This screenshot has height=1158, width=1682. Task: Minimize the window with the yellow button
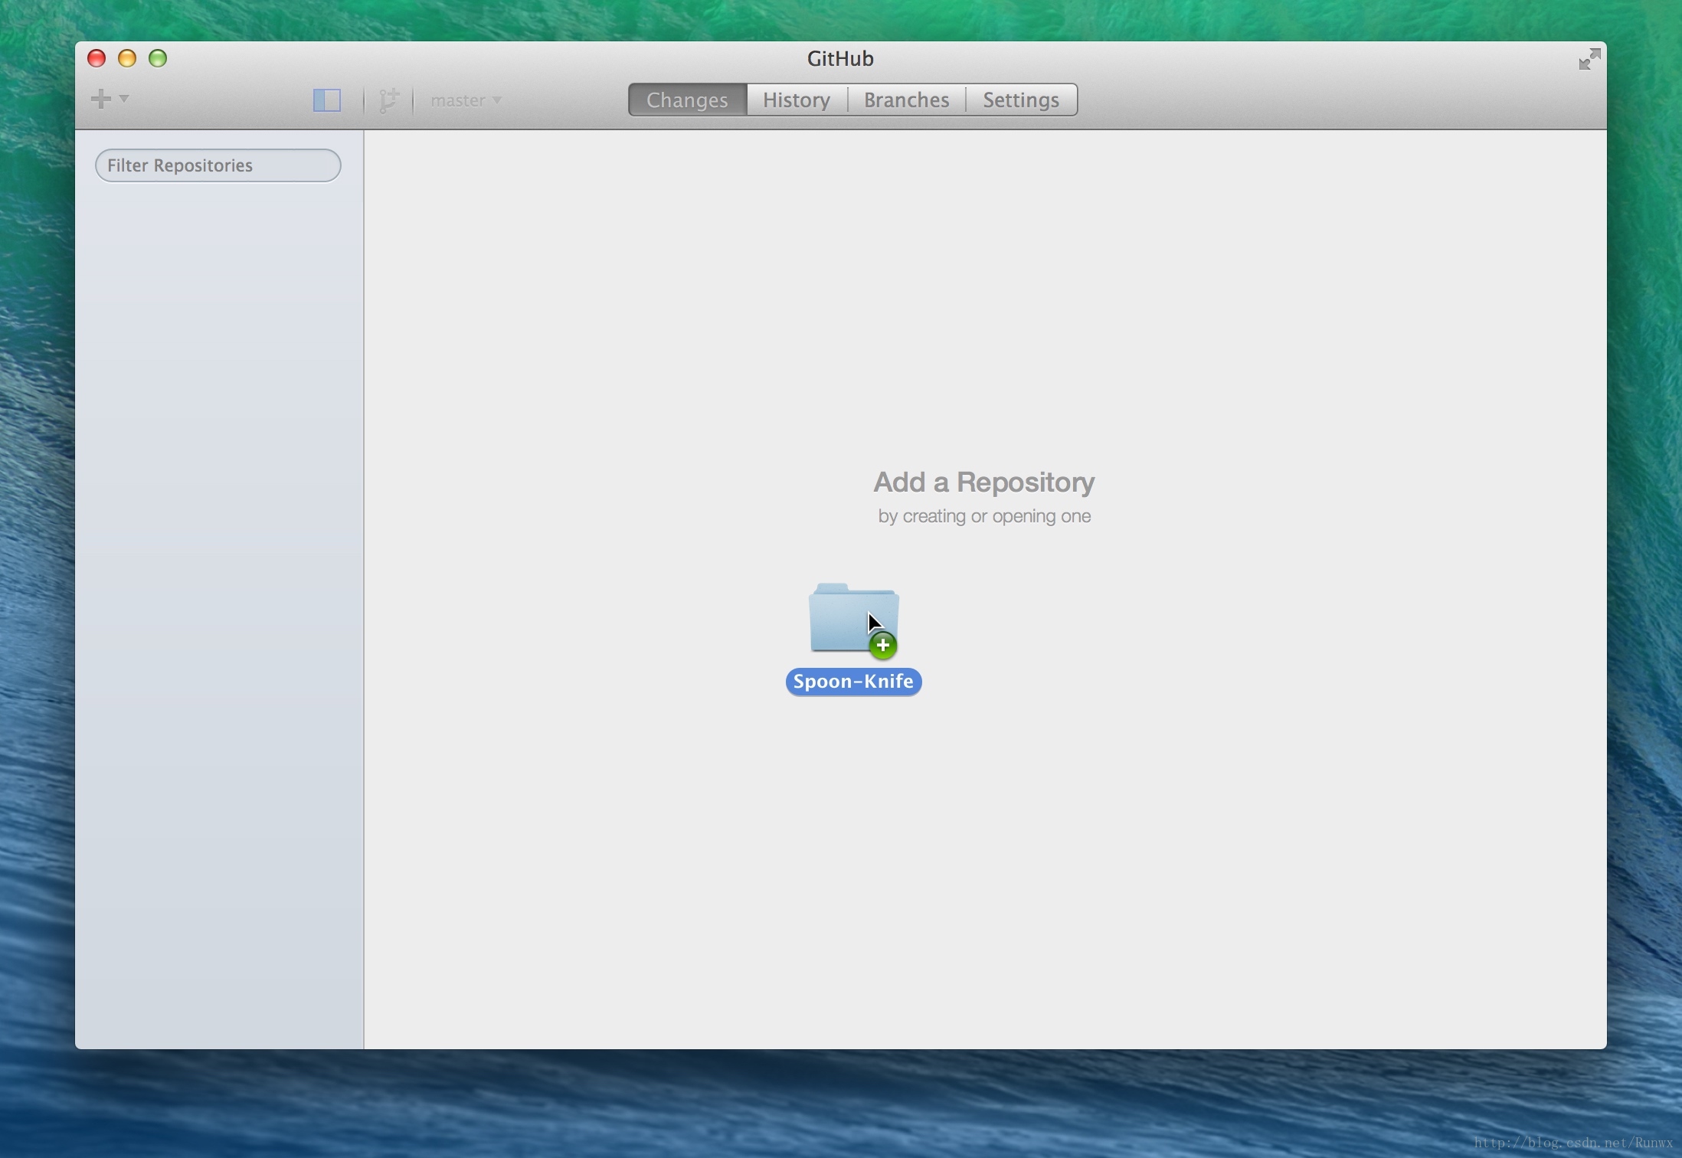click(127, 59)
